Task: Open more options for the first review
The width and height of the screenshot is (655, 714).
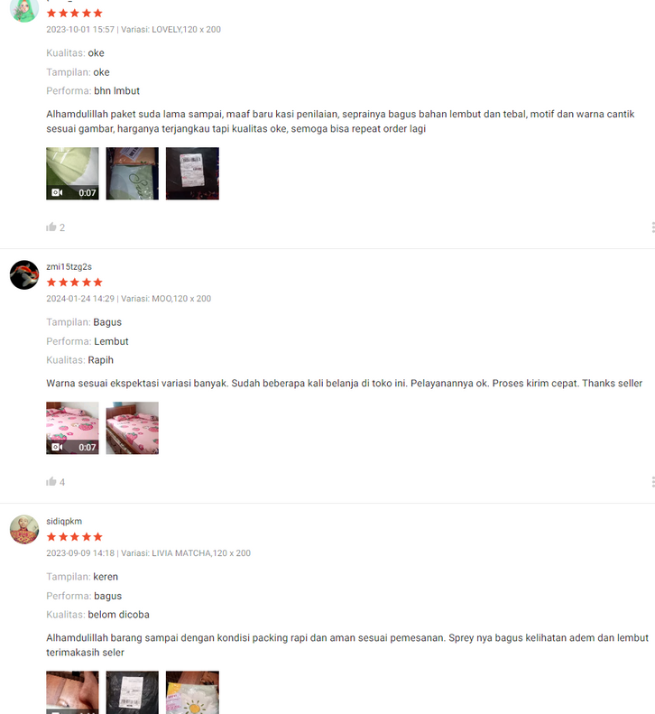Action: click(652, 227)
